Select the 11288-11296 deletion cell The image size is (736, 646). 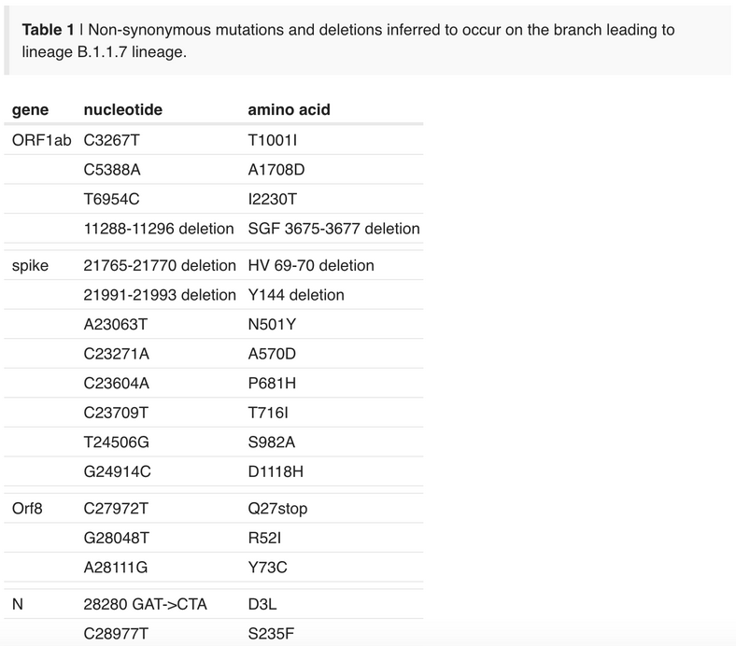(159, 229)
